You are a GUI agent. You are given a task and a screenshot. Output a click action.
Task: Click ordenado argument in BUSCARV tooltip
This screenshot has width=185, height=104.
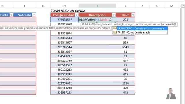click(x=168, y=24)
